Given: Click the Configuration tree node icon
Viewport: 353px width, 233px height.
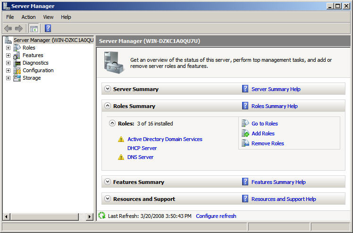Looking at the screenshot, I should coord(17,70).
